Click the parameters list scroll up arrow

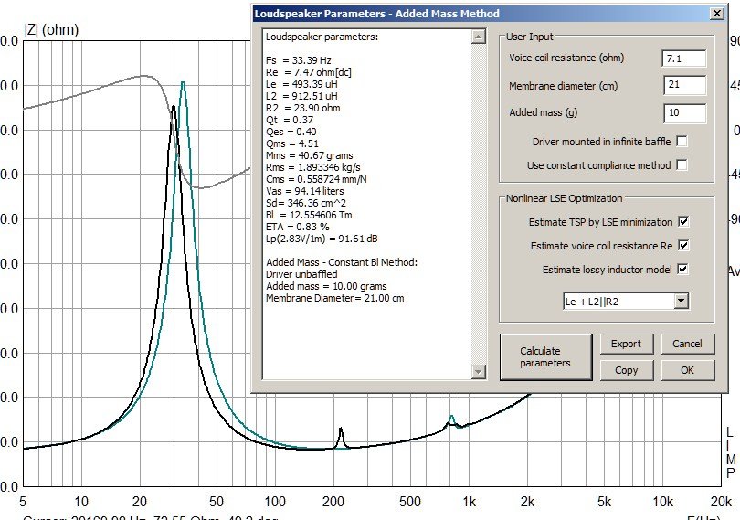[x=478, y=37]
